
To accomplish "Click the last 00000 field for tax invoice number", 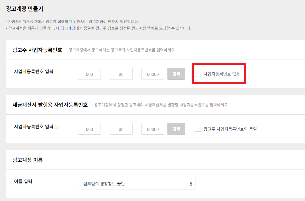I will (x=153, y=129).
